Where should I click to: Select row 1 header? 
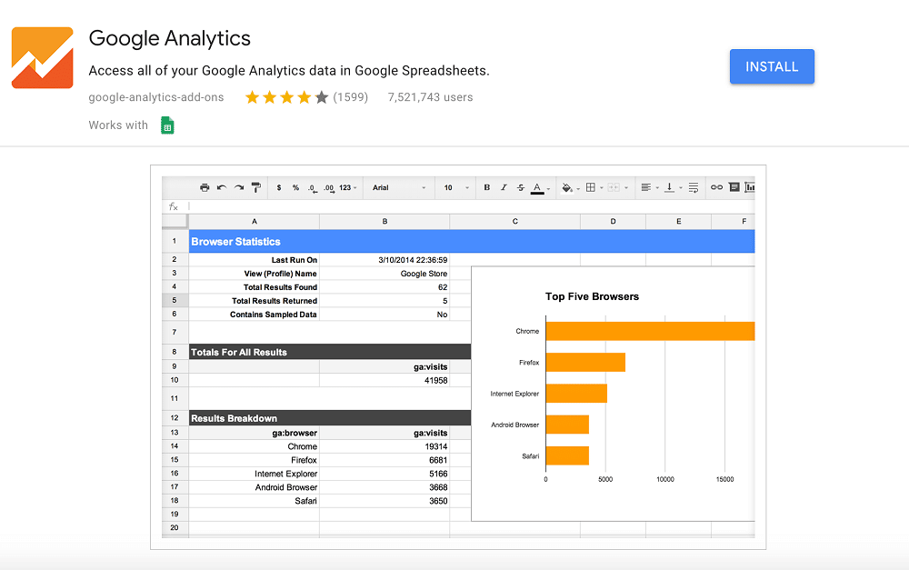point(175,241)
